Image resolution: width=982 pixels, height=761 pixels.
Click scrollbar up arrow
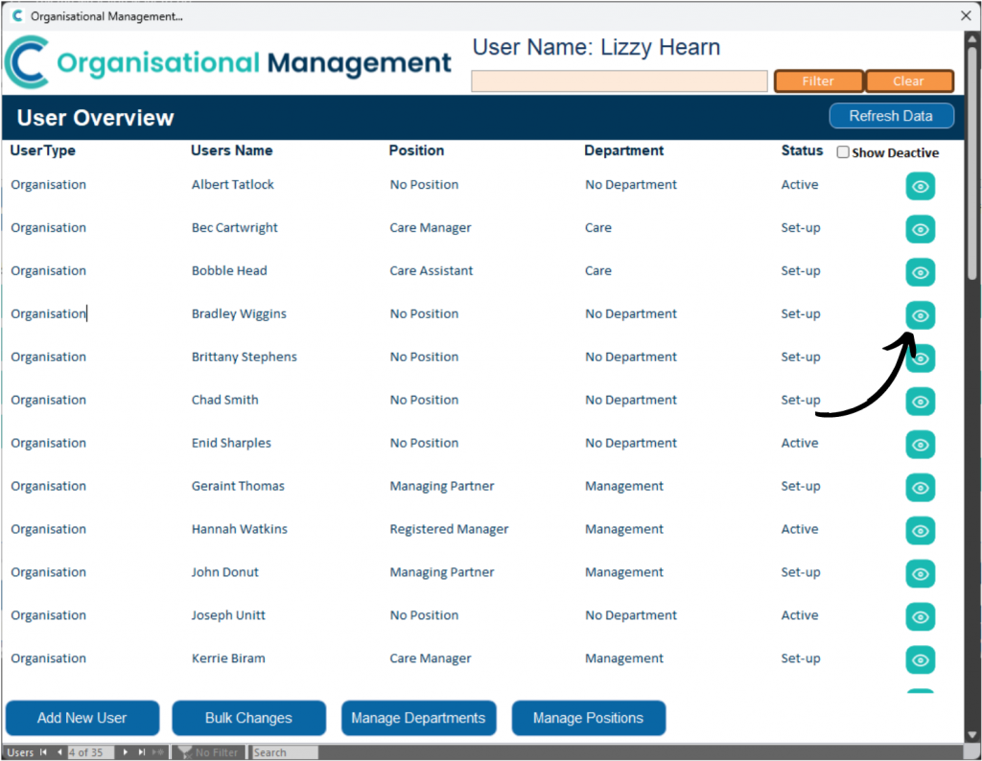[972, 38]
